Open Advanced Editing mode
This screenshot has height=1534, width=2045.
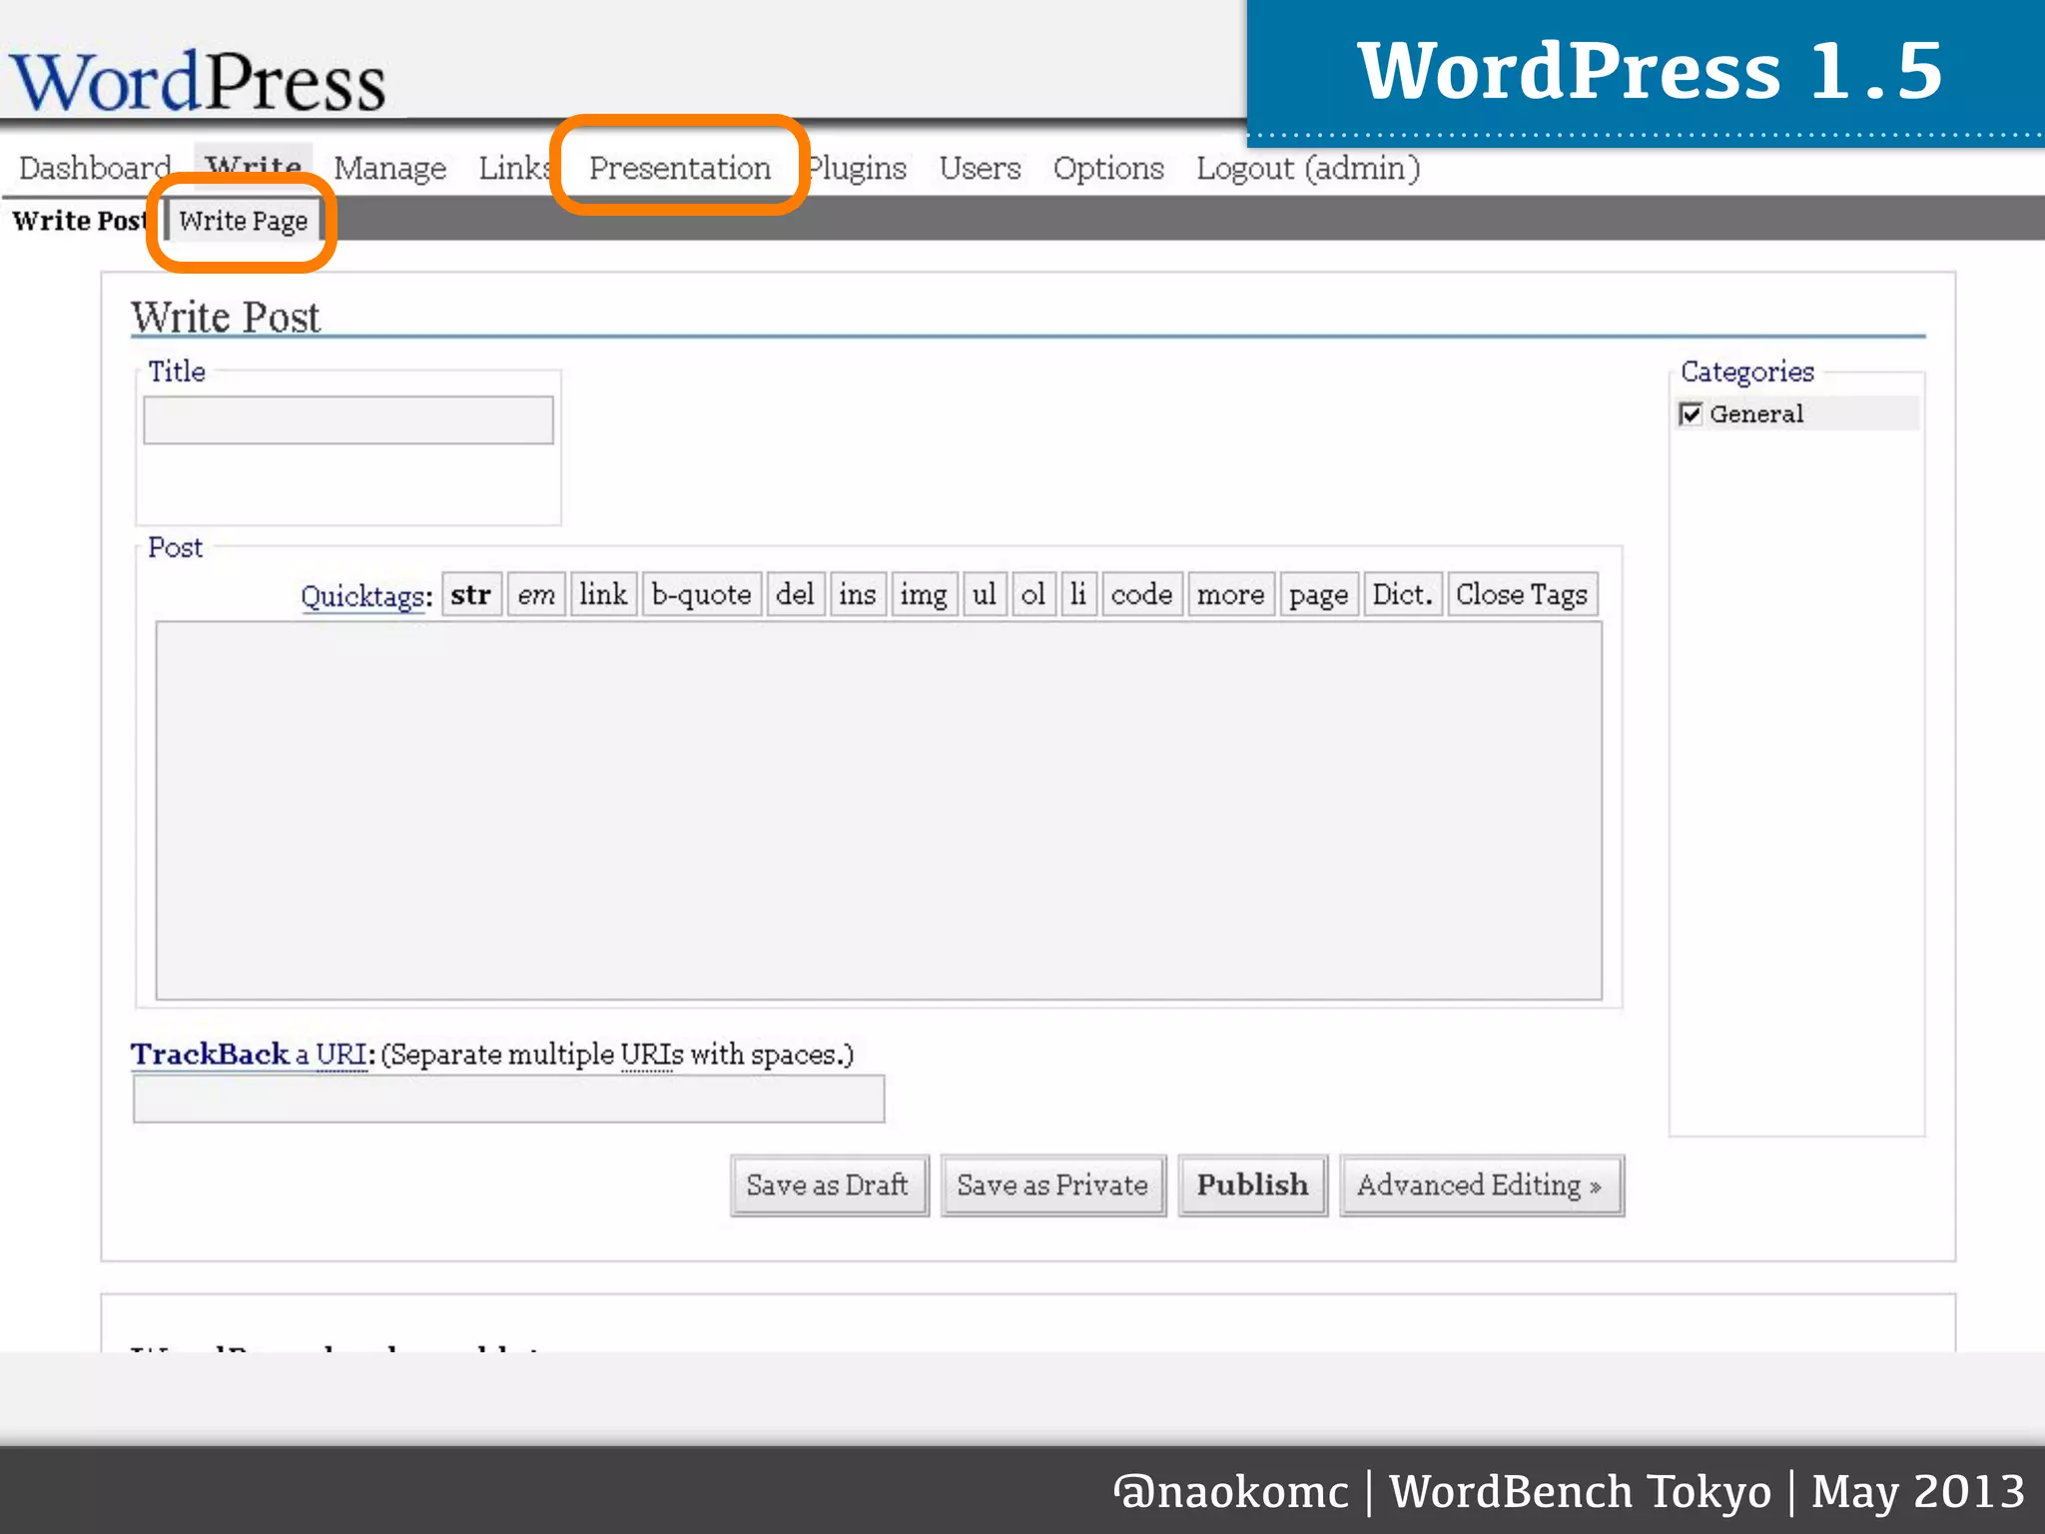[1480, 1185]
